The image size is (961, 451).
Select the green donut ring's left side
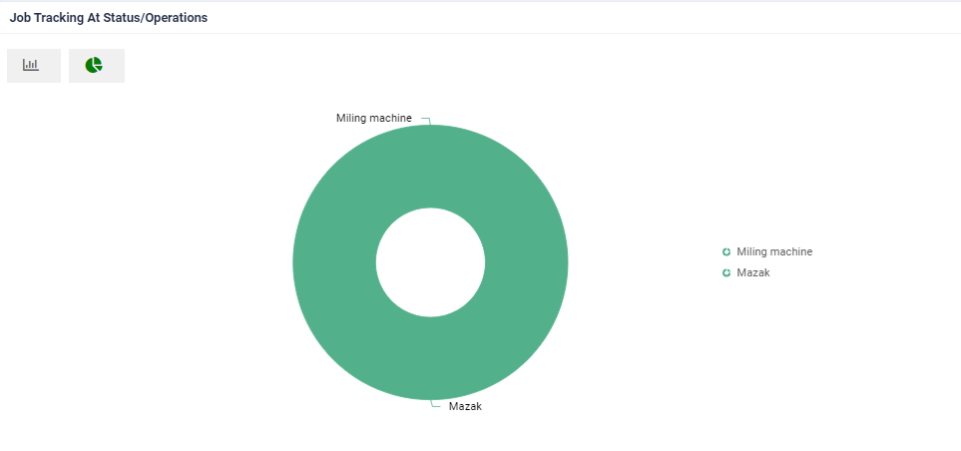pos(334,262)
